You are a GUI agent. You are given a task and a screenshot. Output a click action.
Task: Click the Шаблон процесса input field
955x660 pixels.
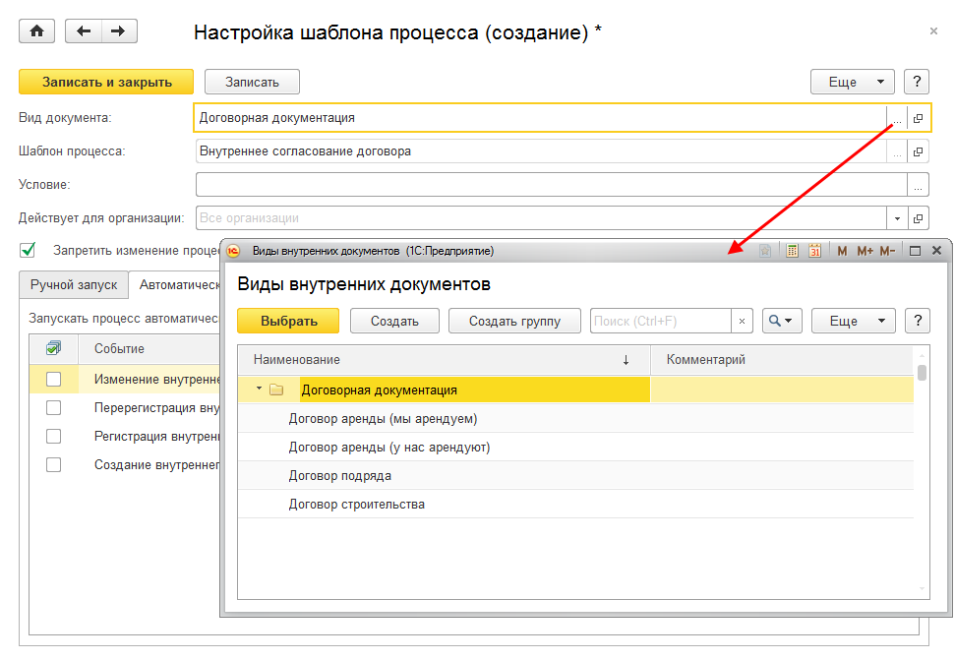click(x=541, y=151)
